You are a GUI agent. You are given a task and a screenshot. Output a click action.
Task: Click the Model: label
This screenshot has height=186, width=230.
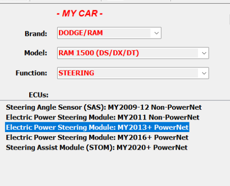coord(36,53)
